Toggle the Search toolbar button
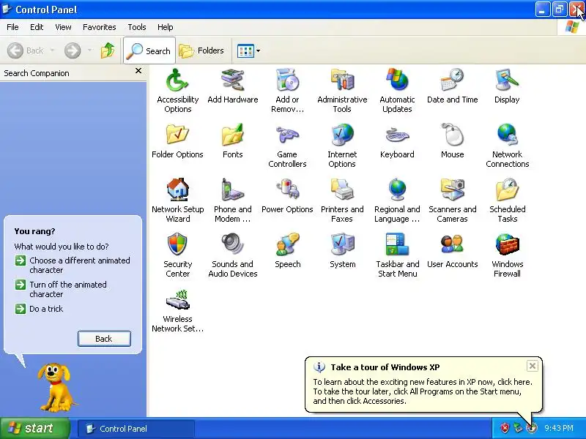The height and width of the screenshot is (439, 586). 149,50
